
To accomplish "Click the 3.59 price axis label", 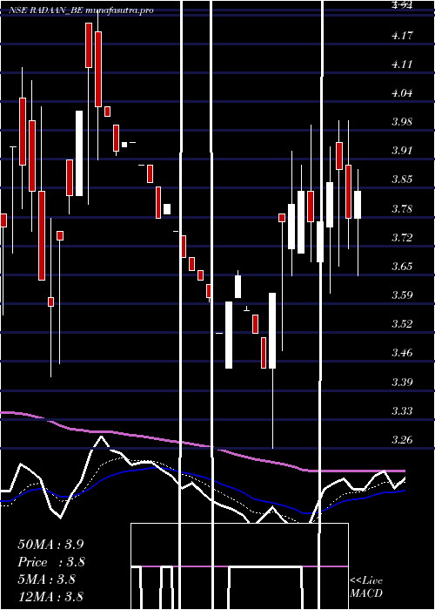I will pyautogui.click(x=402, y=295).
